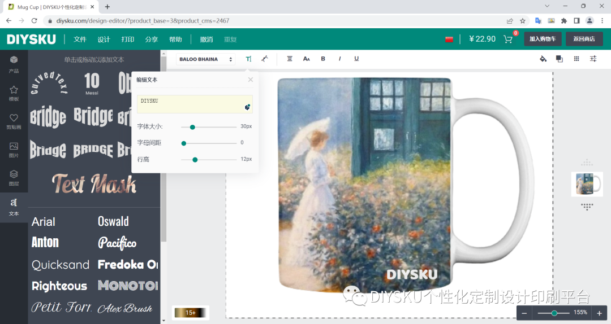
Task: Select the 文本 (Text) sidebar tab
Action: click(x=14, y=207)
